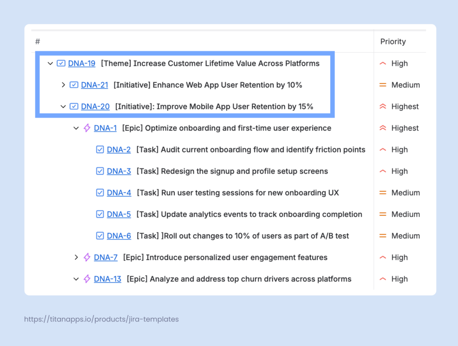
Task: Select the Epic icon for DNA-13
Action: pos(87,278)
